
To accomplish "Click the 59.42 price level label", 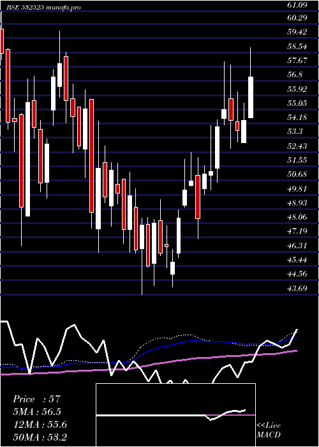I will click(297, 32).
